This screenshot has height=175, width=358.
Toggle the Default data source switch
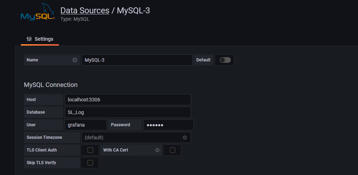coord(225,60)
